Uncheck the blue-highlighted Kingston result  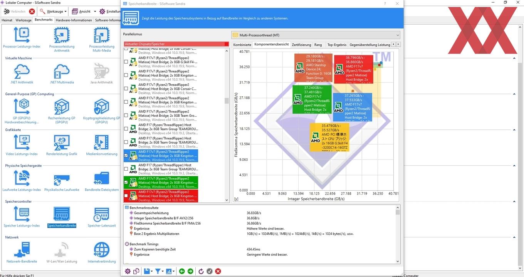point(126,156)
